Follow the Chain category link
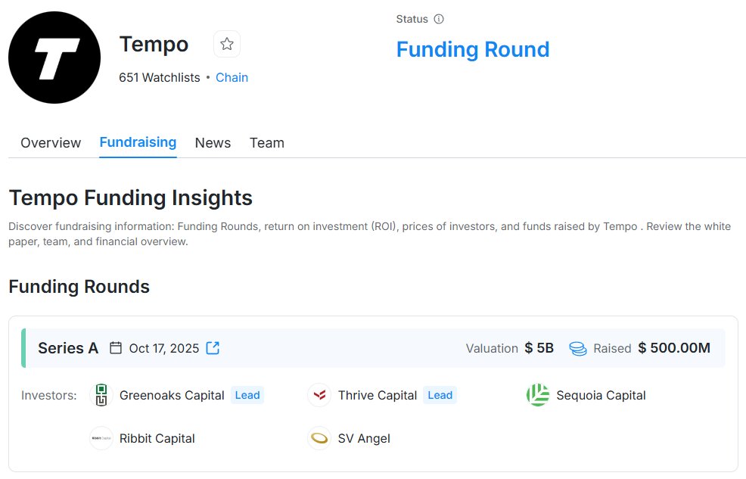Image resolution: width=746 pixels, height=479 pixels. pos(232,77)
